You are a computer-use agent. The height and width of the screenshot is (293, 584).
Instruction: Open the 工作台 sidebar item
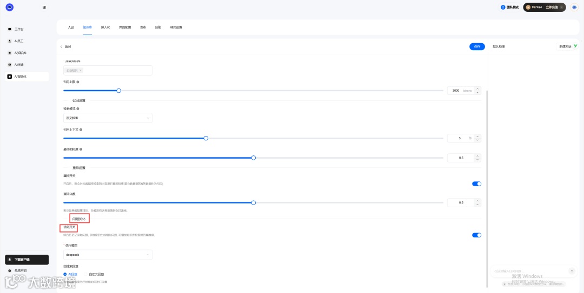click(x=19, y=29)
